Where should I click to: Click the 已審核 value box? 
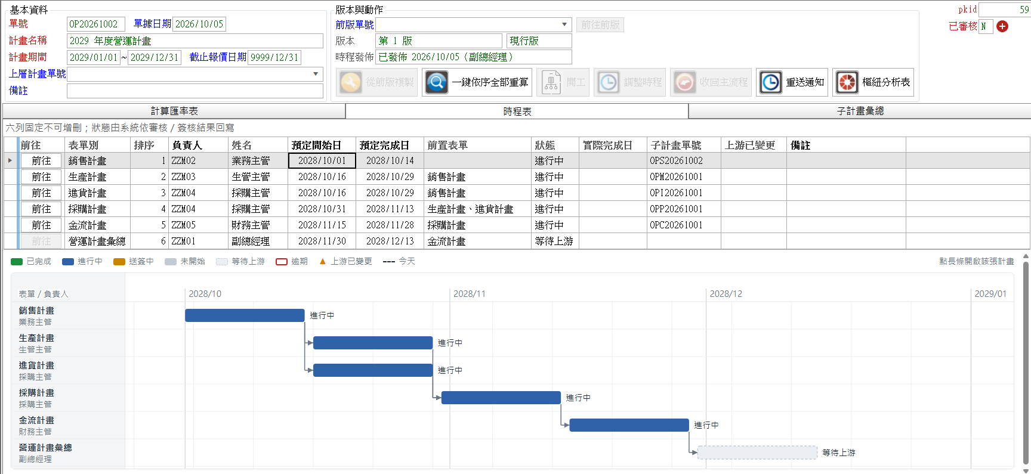click(986, 26)
